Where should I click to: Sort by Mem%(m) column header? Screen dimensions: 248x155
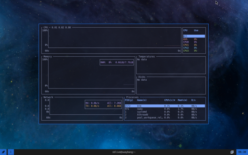click(x=183, y=100)
